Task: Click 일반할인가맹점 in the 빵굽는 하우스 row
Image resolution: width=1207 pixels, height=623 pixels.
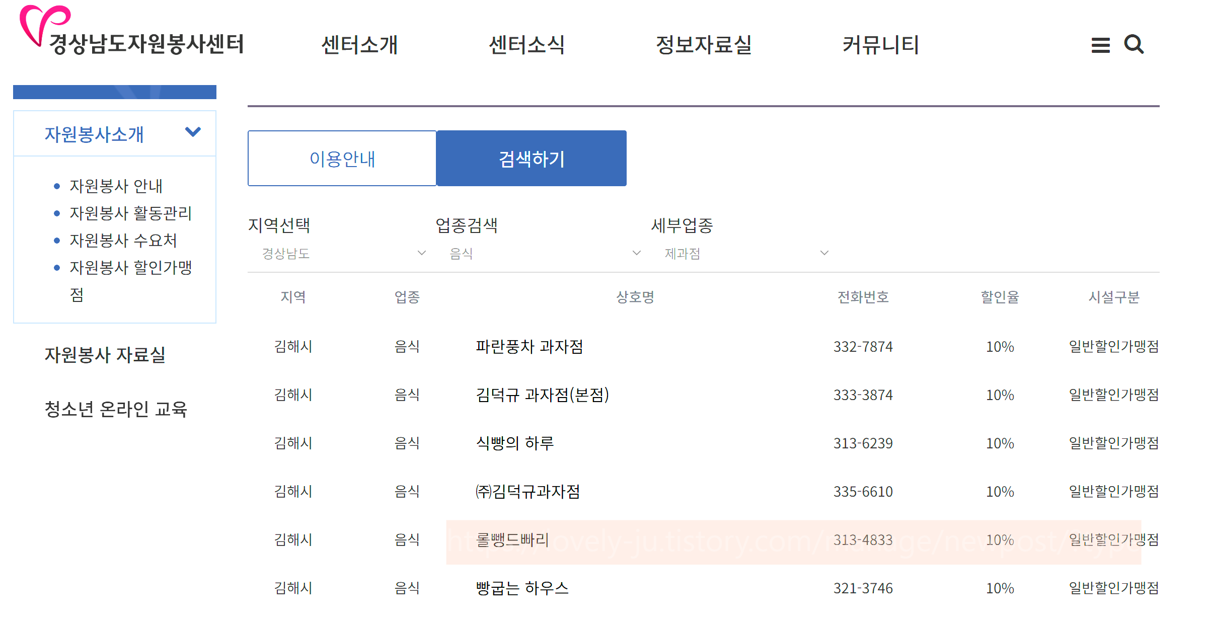Action: [1114, 588]
